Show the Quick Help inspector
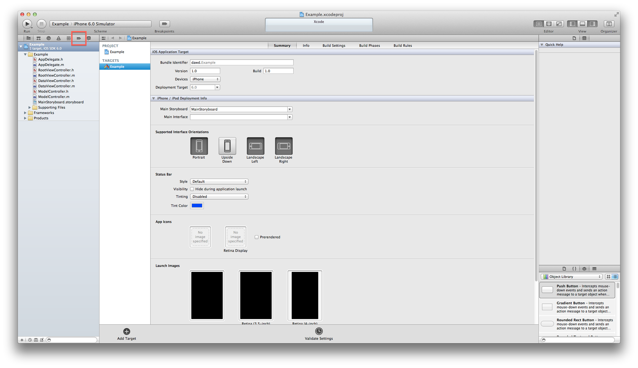Viewport: 638px width, 368px height. [x=584, y=38]
